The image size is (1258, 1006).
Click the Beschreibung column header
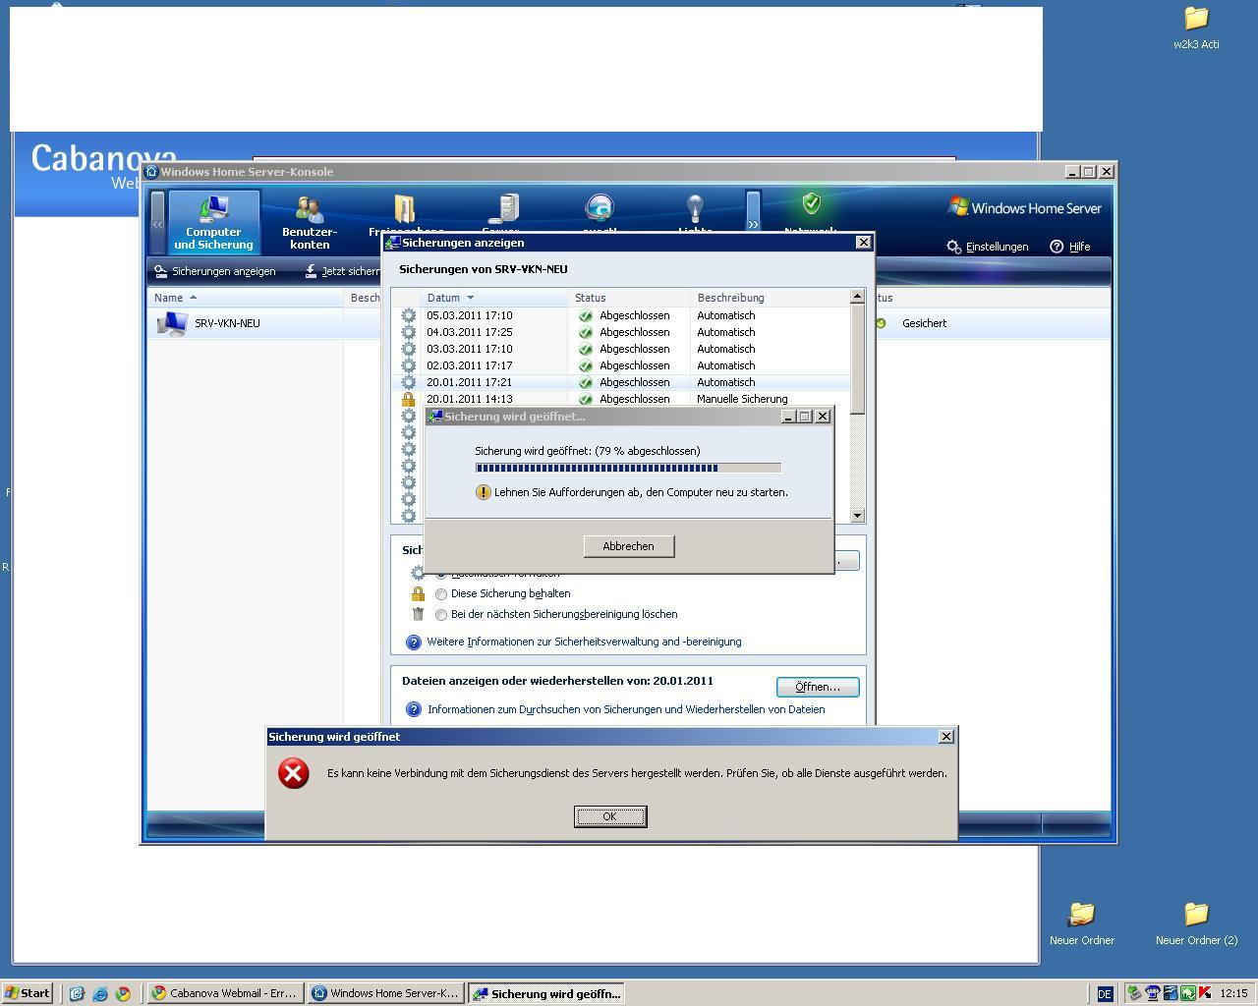[770, 298]
